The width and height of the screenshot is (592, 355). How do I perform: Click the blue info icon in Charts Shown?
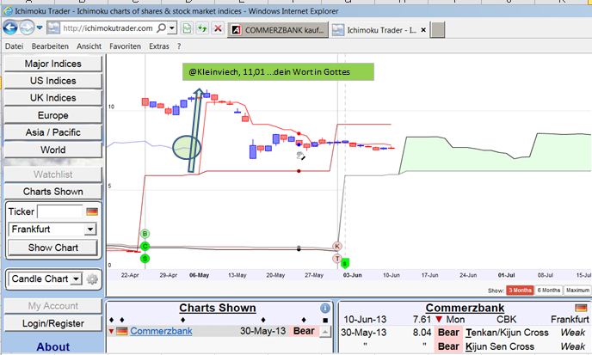click(325, 309)
